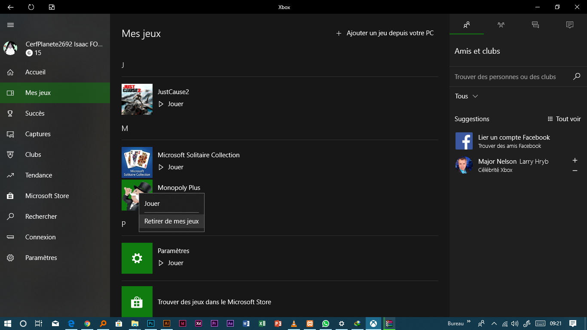Click the volume icon in system tray
Screen dimensions: 587x330
coord(515,324)
